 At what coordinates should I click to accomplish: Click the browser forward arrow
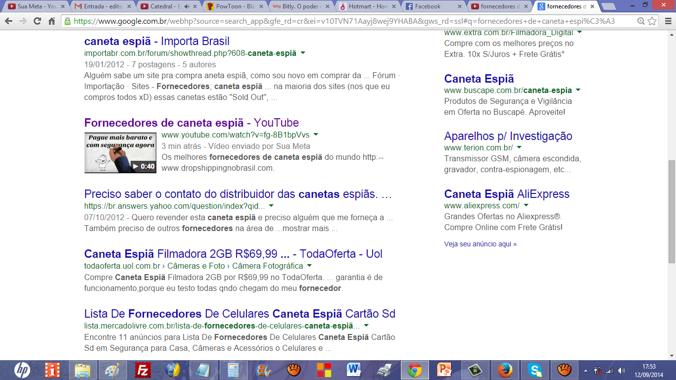pos(23,21)
